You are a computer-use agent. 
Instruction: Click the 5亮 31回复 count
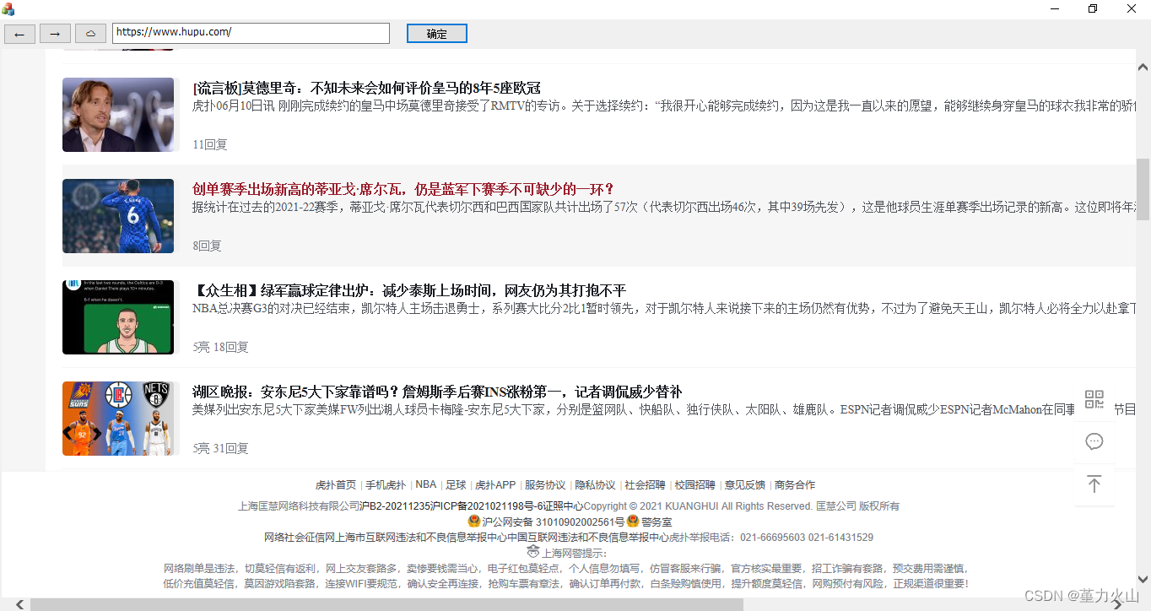[x=220, y=448]
